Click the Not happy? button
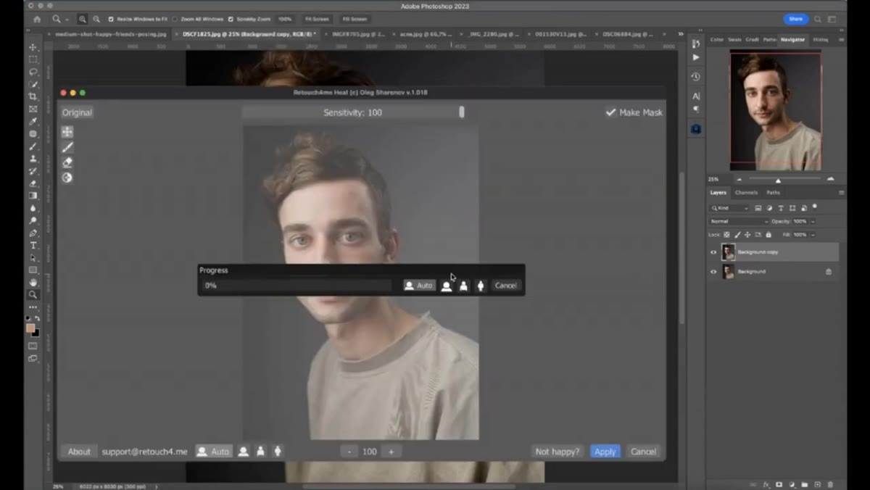This screenshot has width=870, height=490. 558,452
